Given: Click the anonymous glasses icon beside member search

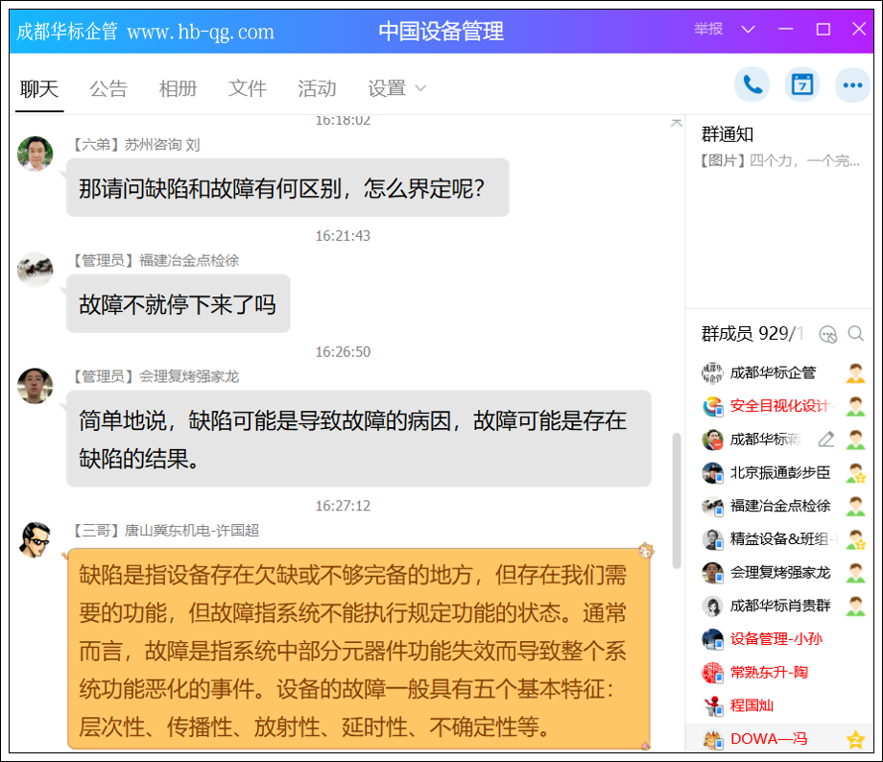Looking at the screenshot, I should (827, 334).
